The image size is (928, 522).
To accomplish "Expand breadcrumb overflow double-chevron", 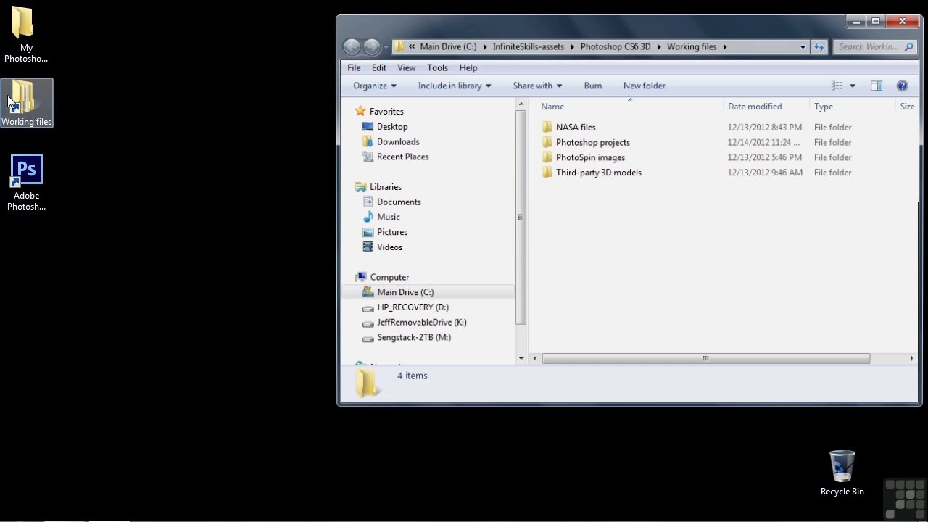I will (x=412, y=46).
